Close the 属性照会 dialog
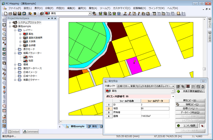 [203, 81]
